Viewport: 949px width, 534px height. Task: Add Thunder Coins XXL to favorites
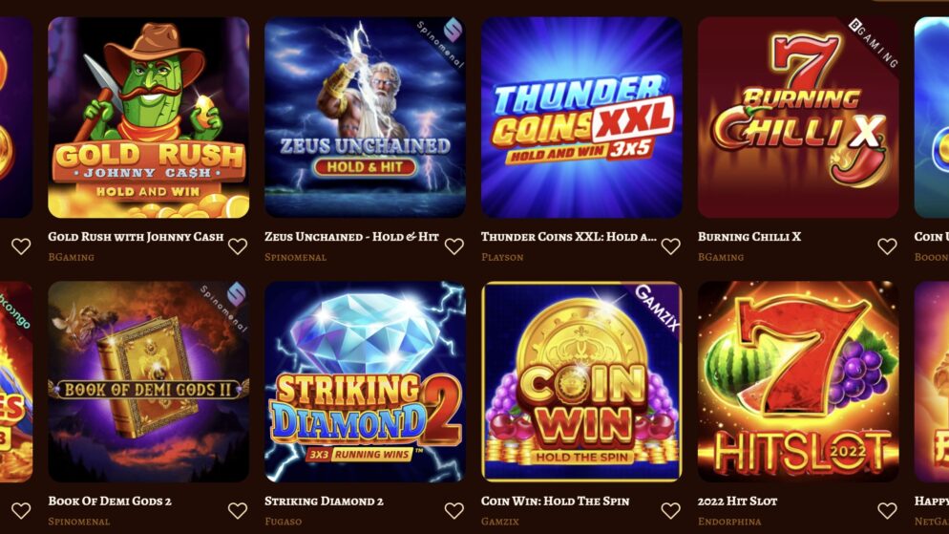(670, 246)
